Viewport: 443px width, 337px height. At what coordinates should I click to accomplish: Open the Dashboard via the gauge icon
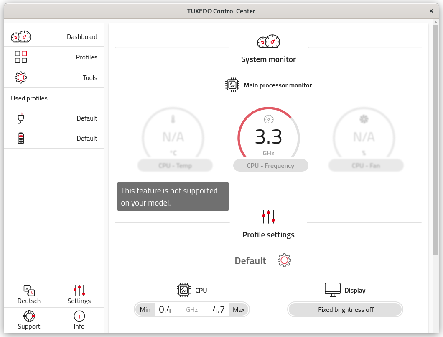[x=21, y=36]
